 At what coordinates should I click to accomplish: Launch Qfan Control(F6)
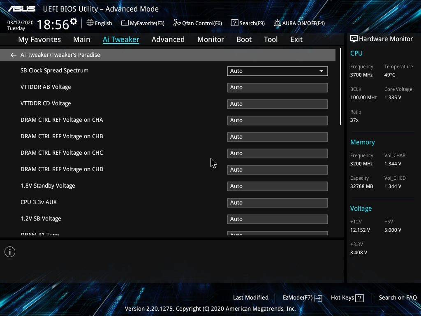click(198, 23)
